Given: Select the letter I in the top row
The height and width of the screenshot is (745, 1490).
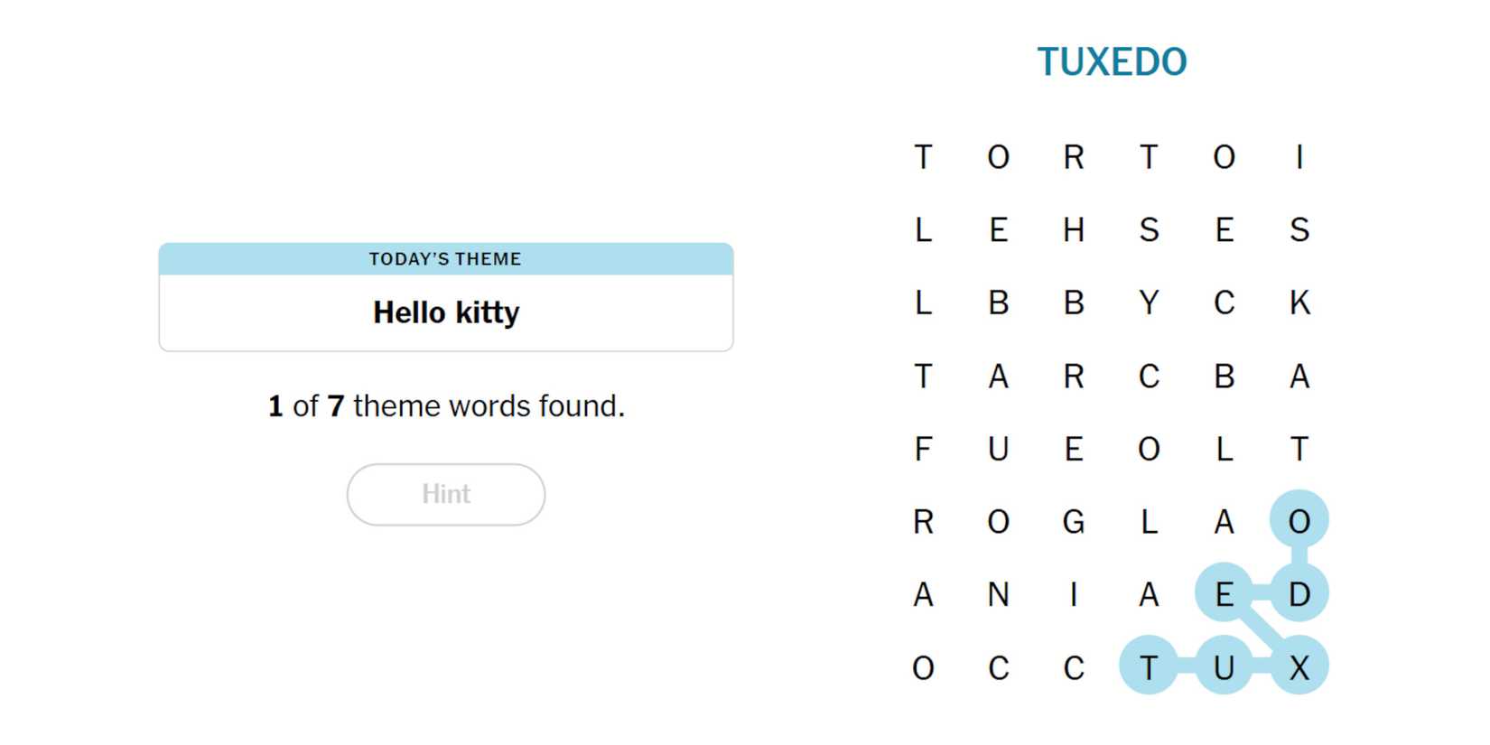Looking at the screenshot, I should click(1299, 157).
